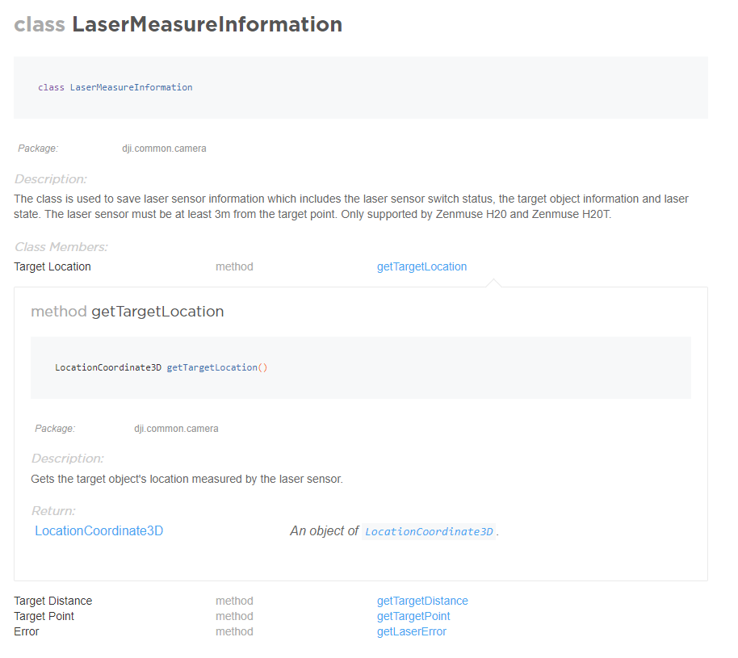738x658 pixels.
Task: Click the getTargetLocation() code signature
Action: [161, 367]
